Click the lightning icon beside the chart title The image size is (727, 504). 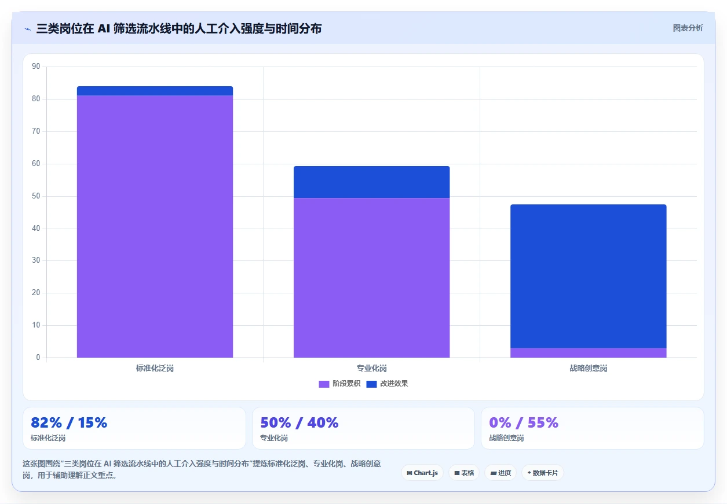pos(27,28)
